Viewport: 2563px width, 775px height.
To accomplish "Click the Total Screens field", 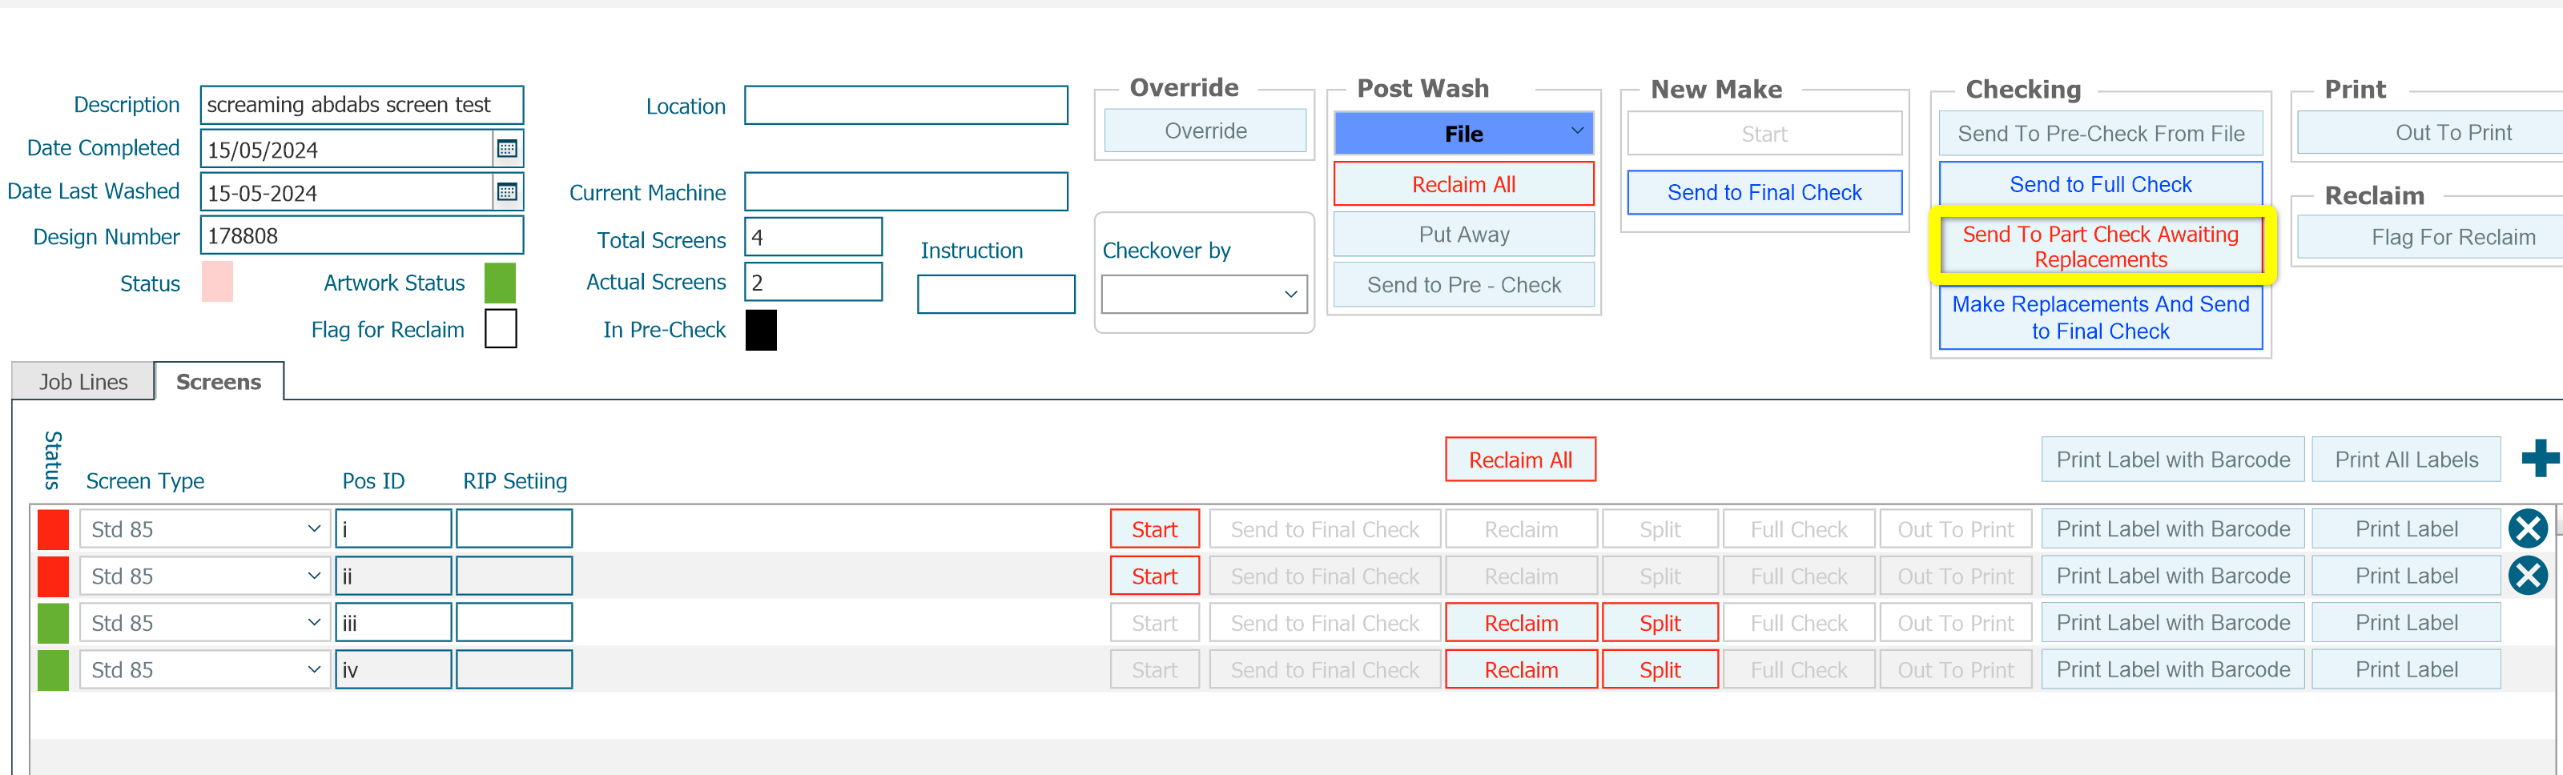I will [813, 237].
